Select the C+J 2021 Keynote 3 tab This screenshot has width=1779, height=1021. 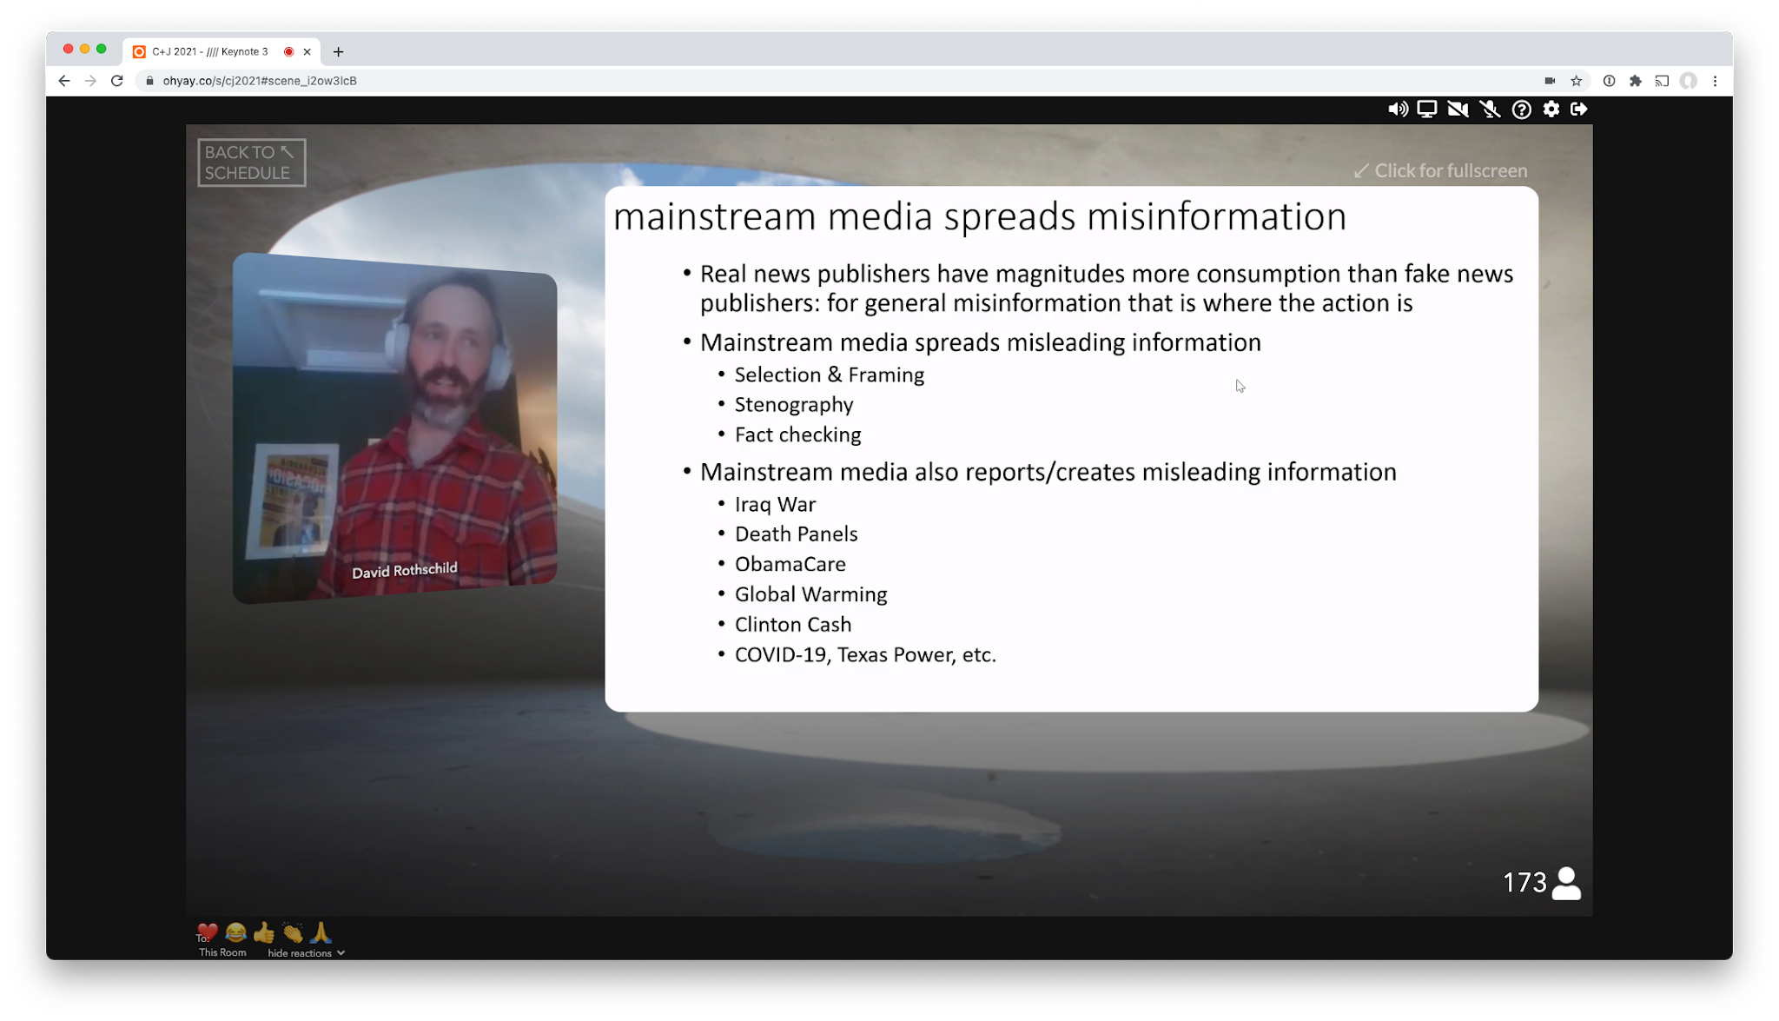(209, 51)
